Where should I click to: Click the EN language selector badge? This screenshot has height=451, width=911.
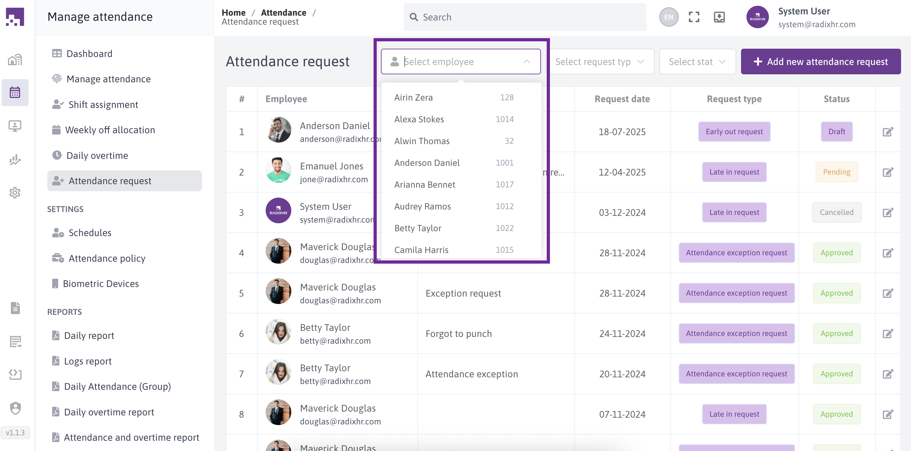click(668, 17)
